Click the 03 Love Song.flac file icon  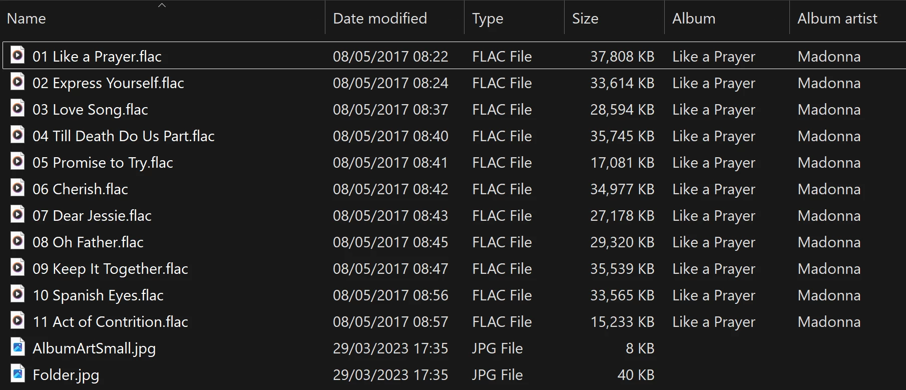pyautogui.click(x=18, y=108)
